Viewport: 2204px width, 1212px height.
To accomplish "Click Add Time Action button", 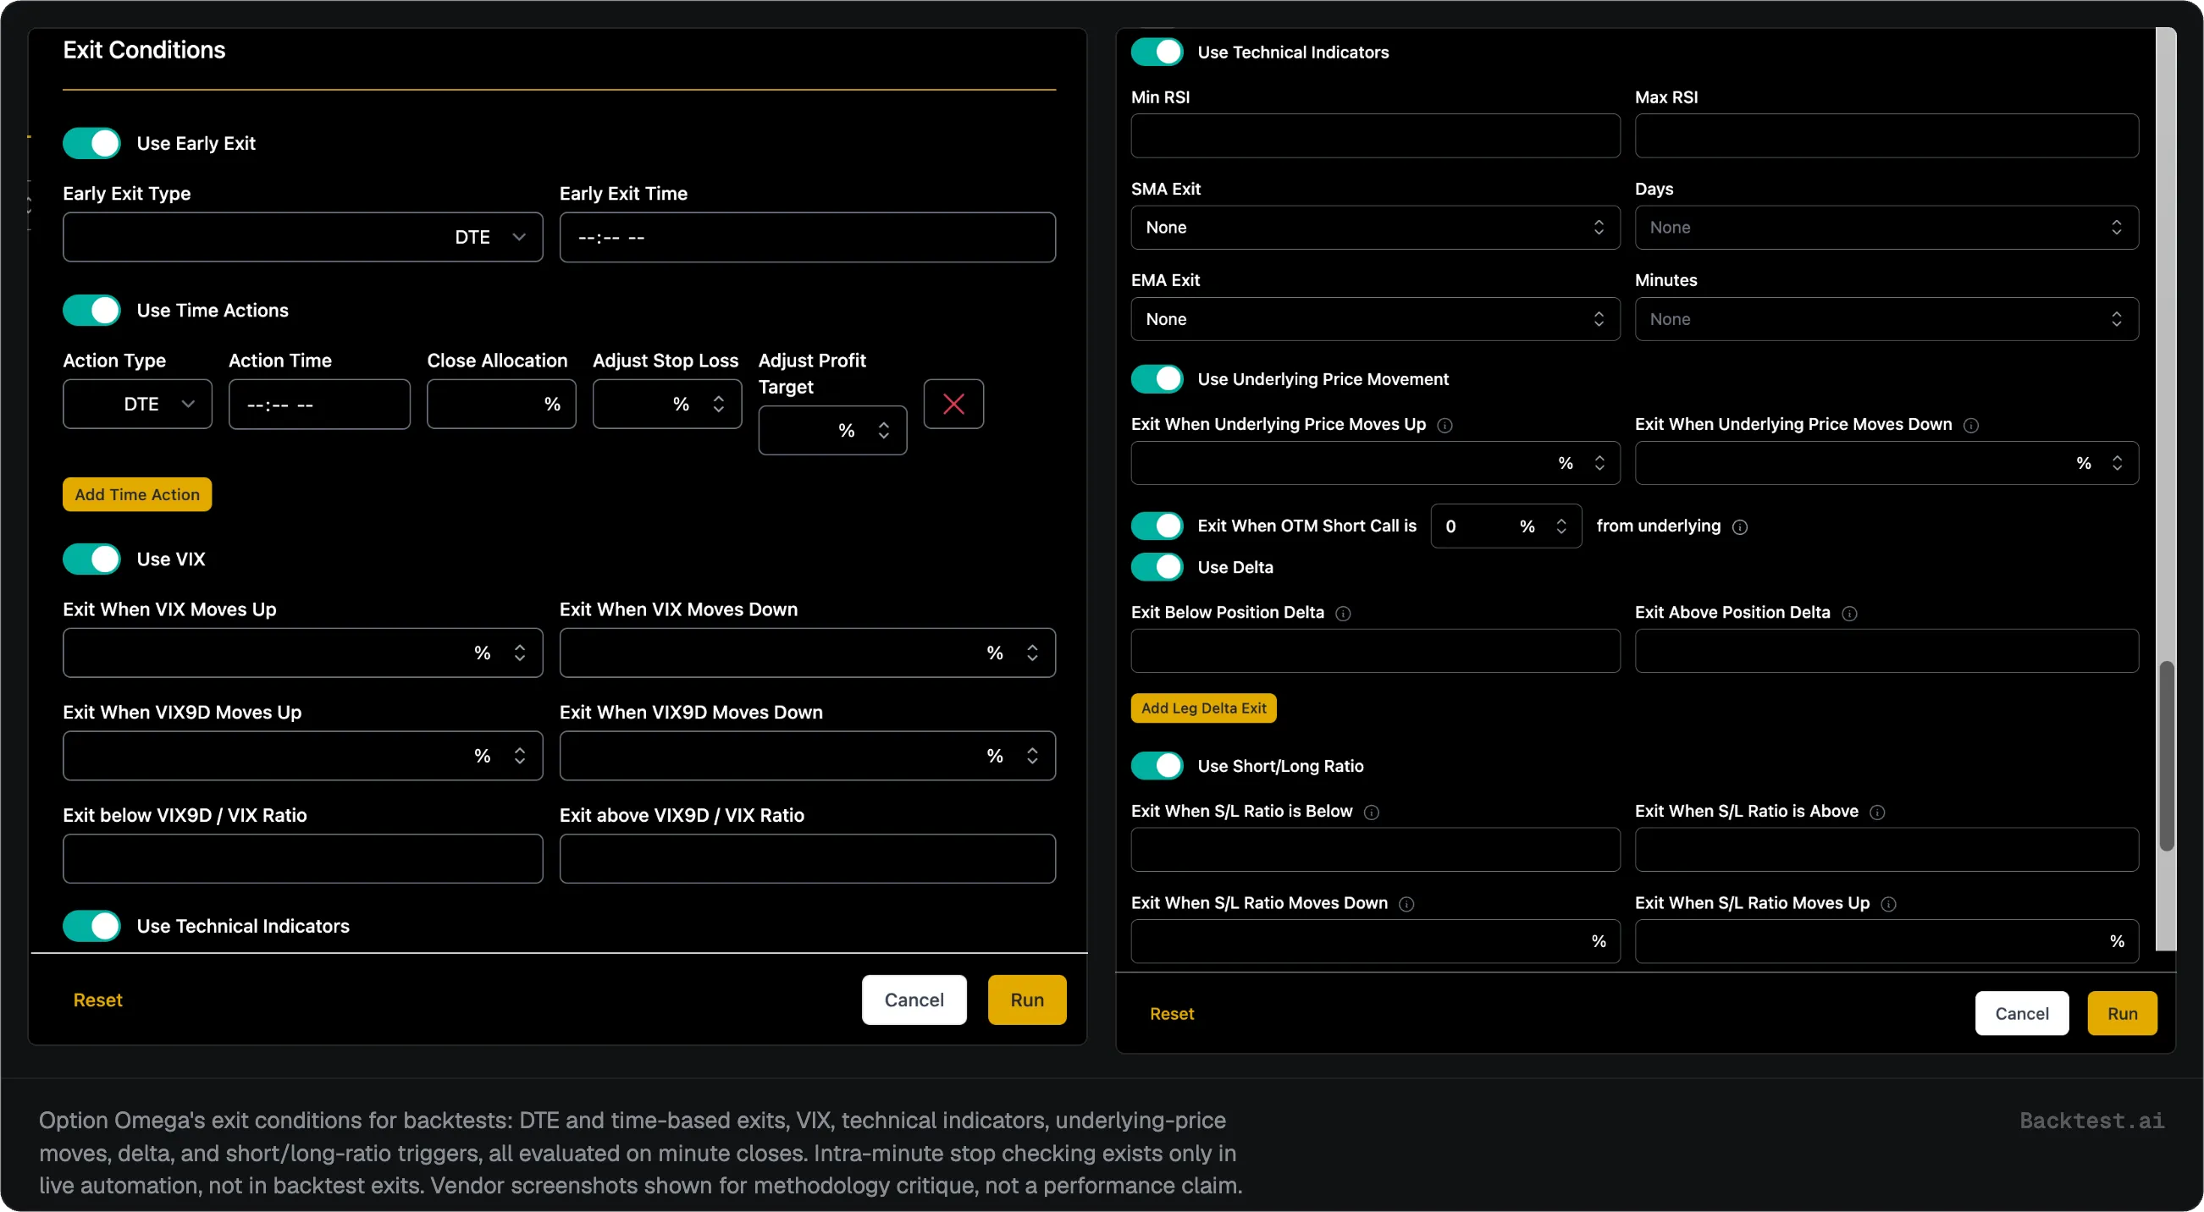I will [x=137, y=494].
